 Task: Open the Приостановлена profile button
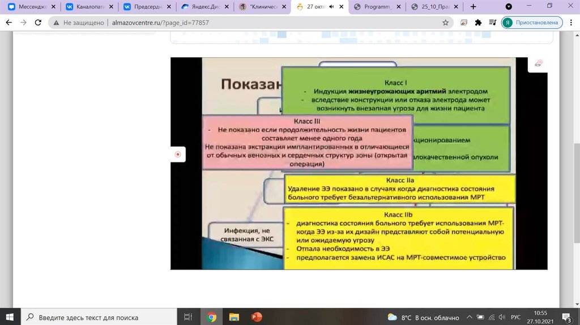click(532, 23)
